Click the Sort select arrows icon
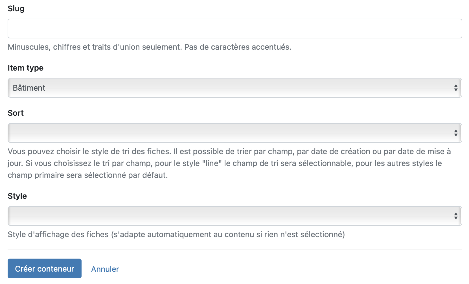The height and width of the screenshot is (284, 469). coord(455,133)
